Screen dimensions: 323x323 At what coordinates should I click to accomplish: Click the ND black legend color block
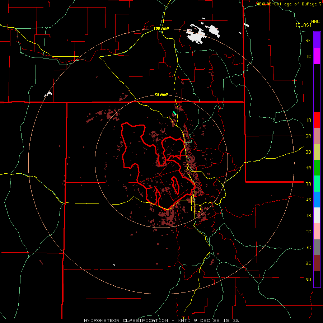[x=317, y=279]
